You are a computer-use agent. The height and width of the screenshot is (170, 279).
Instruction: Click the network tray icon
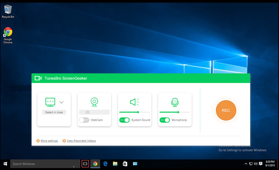coord(251,164)
